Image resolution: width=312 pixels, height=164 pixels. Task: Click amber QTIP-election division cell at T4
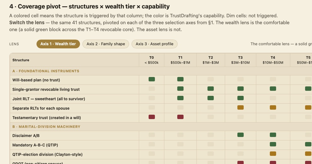[x=273, y=154]
